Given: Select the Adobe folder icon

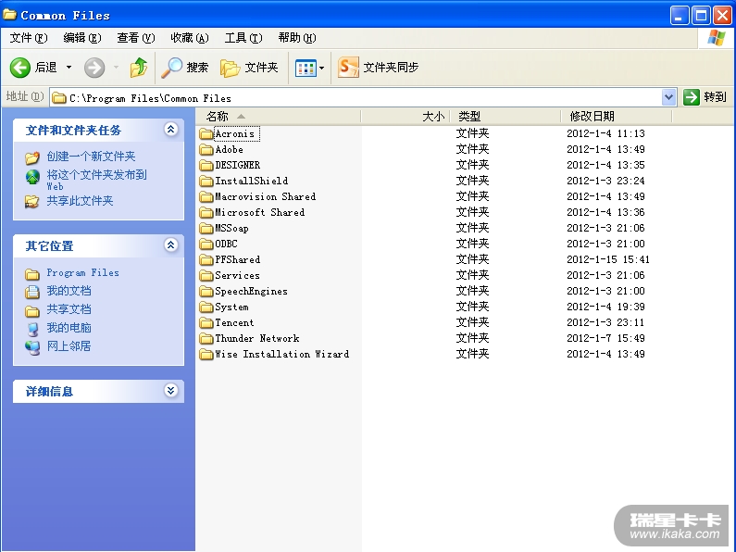Looking at the screenshot, I should tap(206, 150).
